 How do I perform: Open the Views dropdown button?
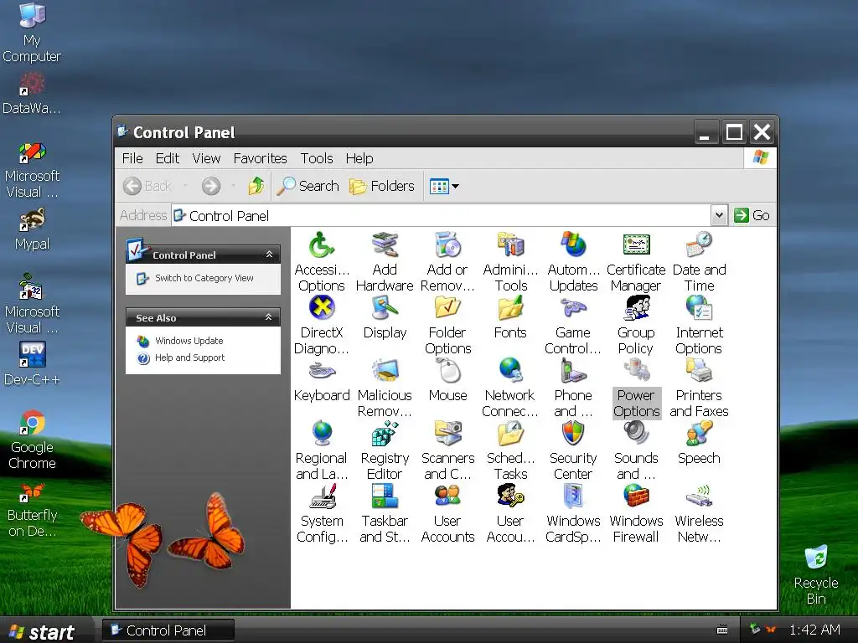click(x=444, y=186)
